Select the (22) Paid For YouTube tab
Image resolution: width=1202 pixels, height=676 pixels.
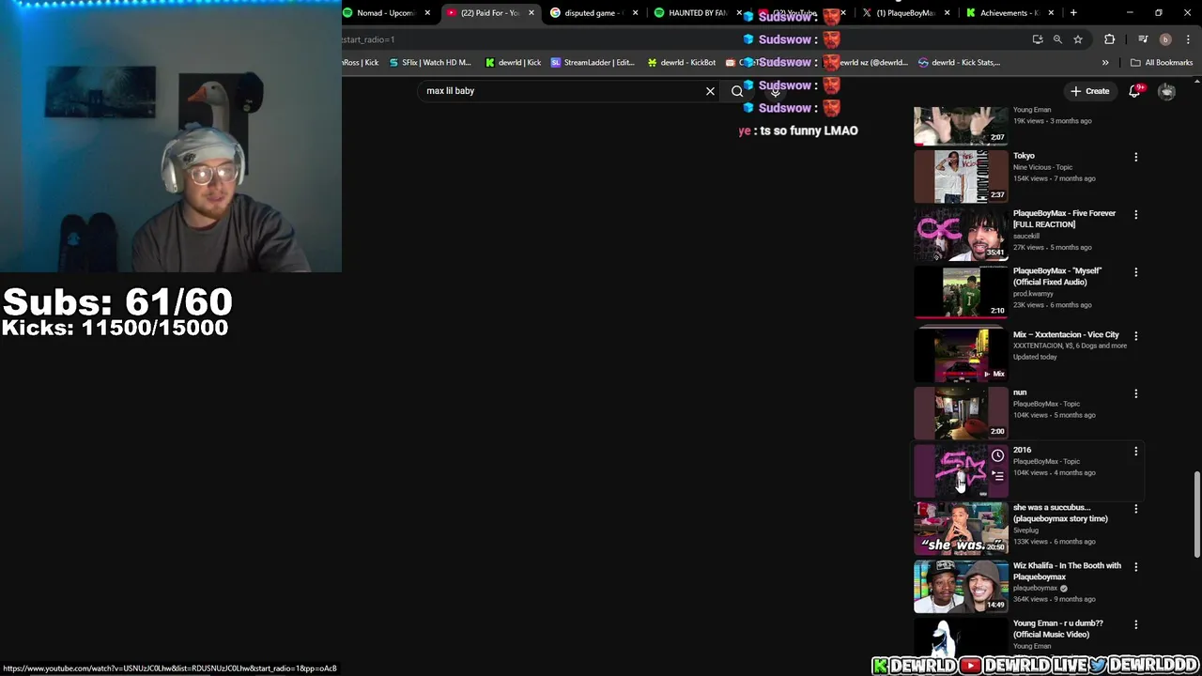tap(488, 13)
